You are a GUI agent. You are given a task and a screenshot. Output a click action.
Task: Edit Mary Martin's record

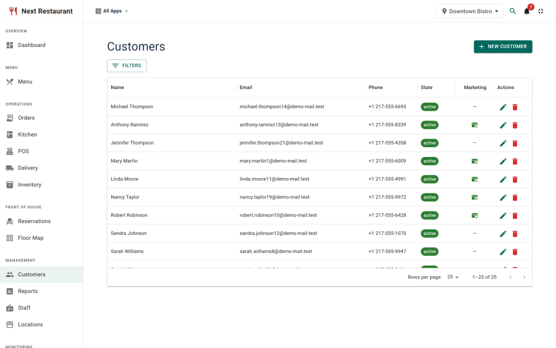[x=503, y=161]
